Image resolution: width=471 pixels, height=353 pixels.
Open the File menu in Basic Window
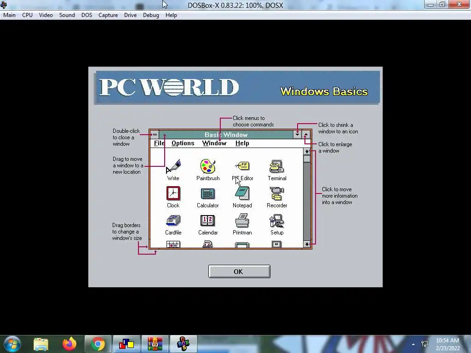tap(159, 143)
